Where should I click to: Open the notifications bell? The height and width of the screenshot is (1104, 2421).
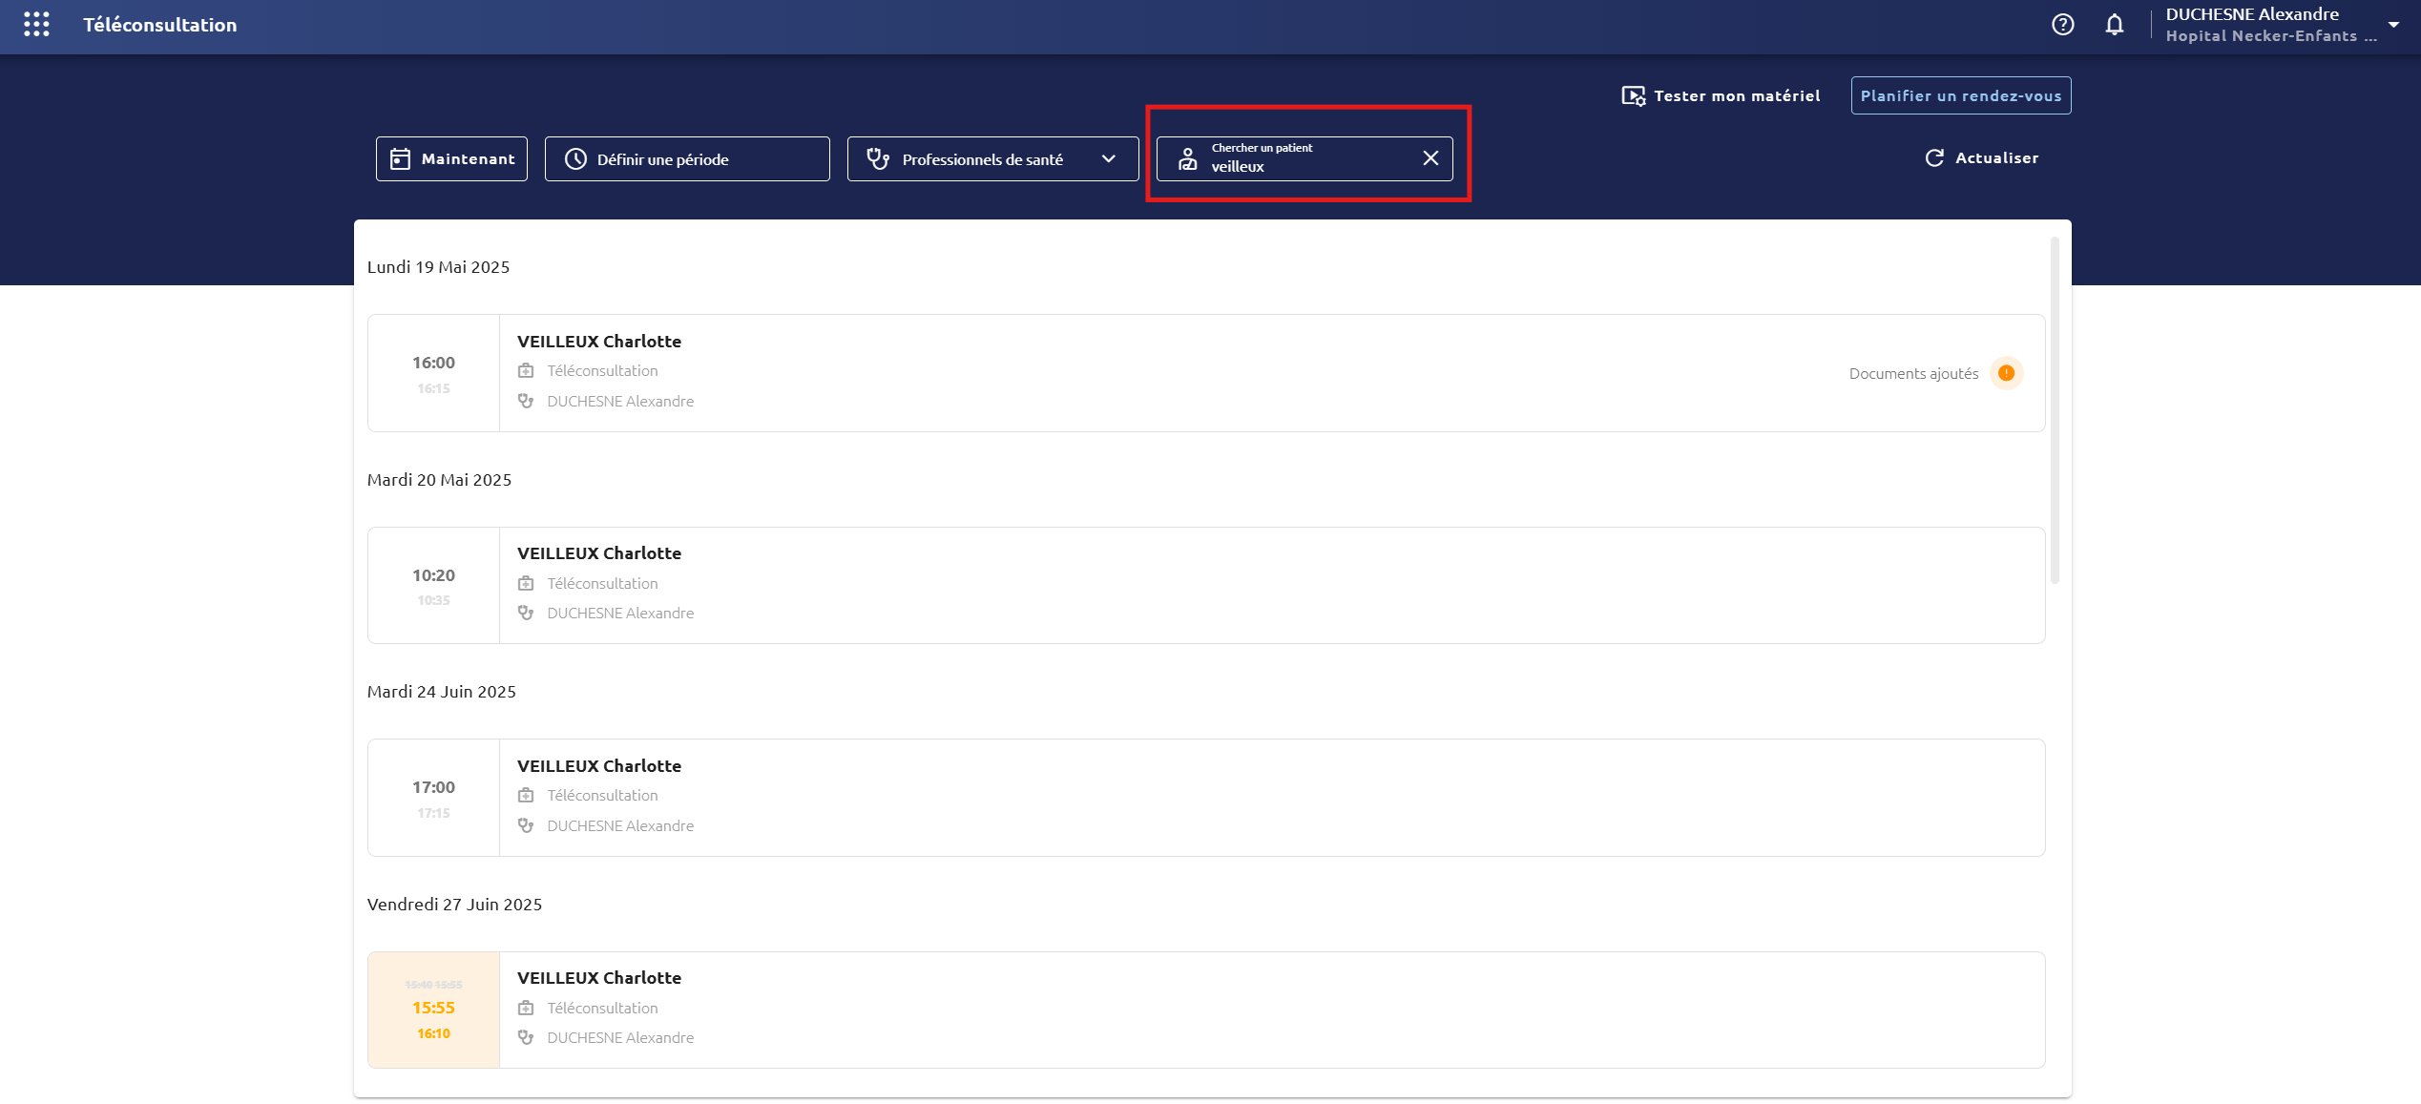click(2114, 25)
